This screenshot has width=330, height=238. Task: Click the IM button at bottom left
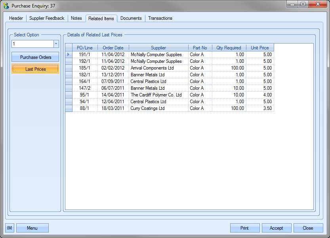[x=10, y=228]
